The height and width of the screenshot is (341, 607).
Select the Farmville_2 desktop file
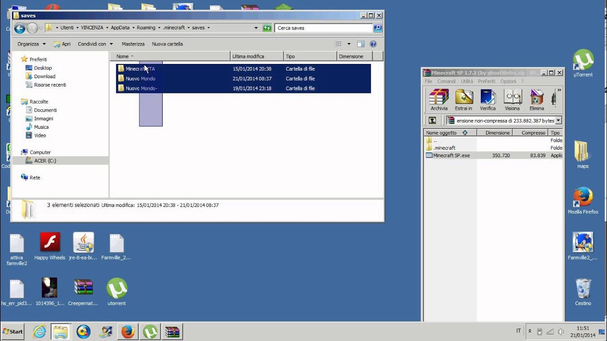(x=116, y=246)
